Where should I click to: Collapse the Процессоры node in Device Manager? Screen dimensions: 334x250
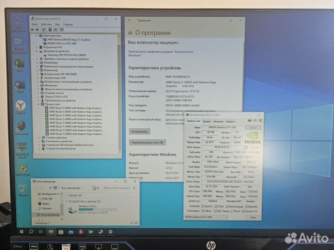click(38, 104)
